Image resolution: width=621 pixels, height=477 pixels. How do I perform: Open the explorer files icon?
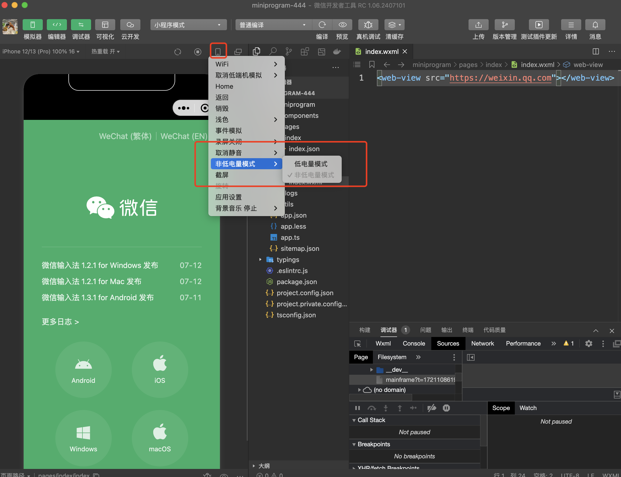click(x=256, y=51)
